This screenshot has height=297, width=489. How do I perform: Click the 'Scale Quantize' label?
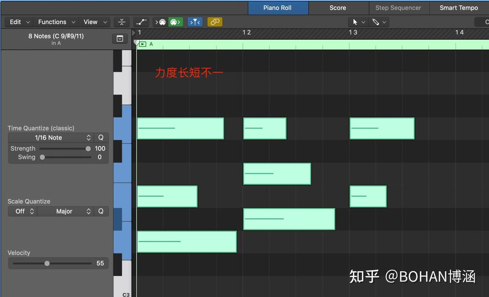29,202
